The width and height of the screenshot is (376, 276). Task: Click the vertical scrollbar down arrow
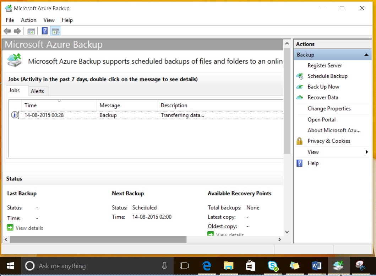coord(287,232)
